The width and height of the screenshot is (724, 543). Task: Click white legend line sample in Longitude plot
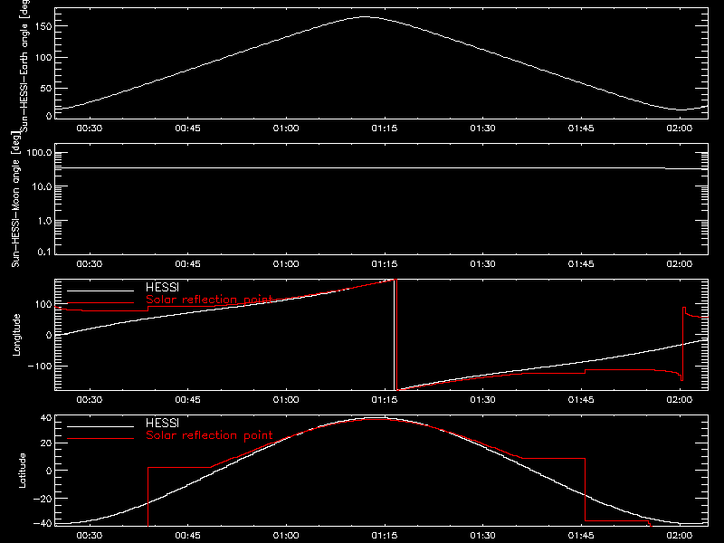tap(100, 291)
